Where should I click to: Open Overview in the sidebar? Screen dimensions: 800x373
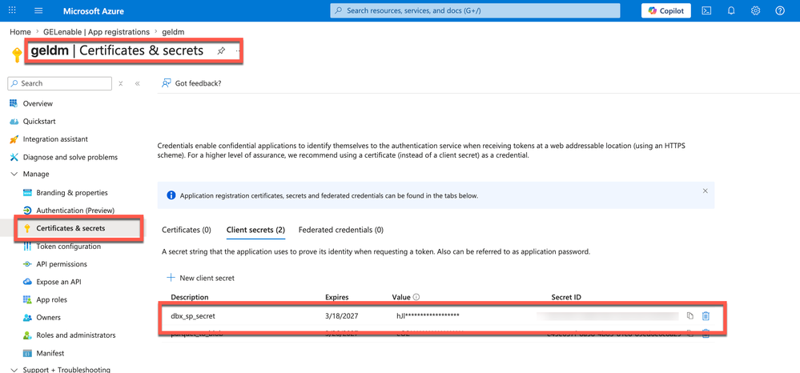click(x=38, y=103)
